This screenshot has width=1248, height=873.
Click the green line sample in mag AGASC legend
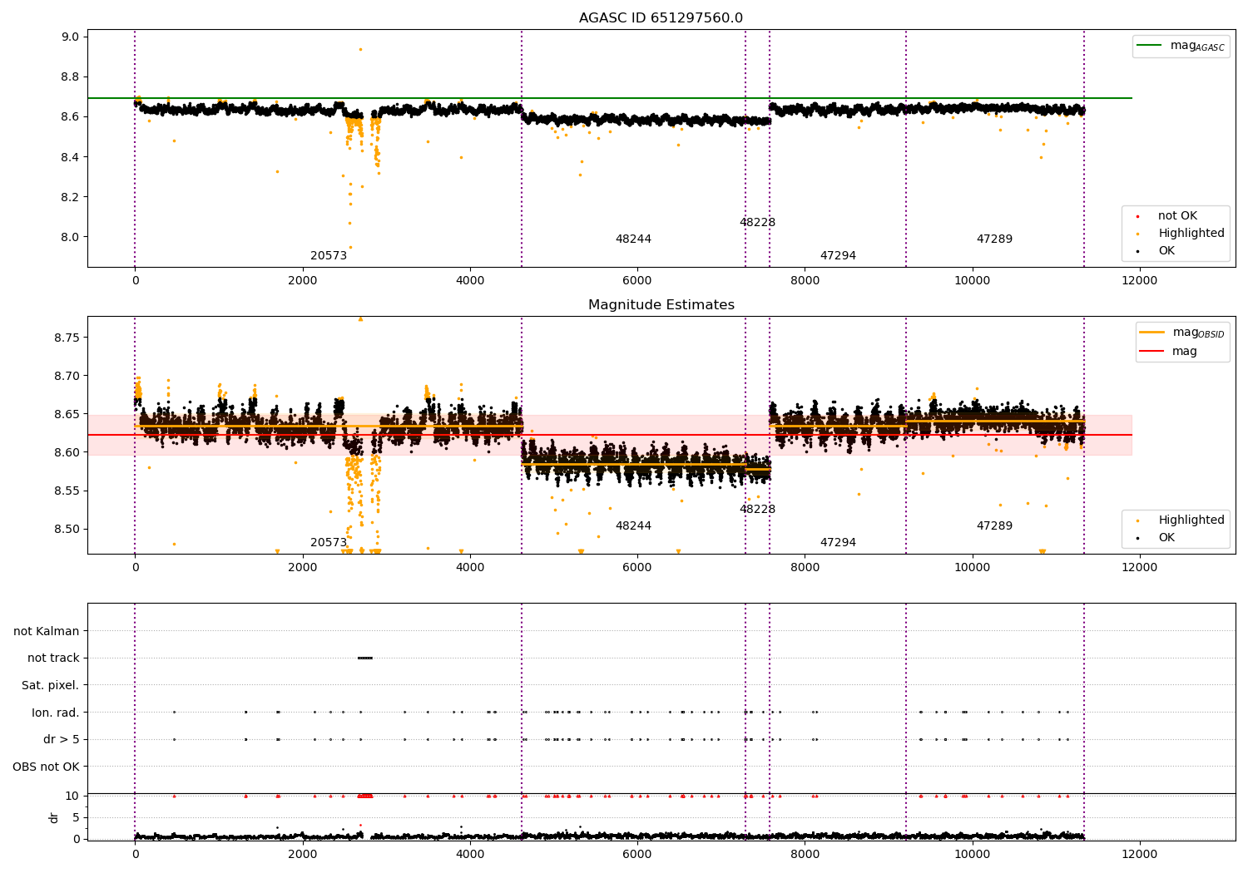pyautogui.click(x=1151, y=46)
